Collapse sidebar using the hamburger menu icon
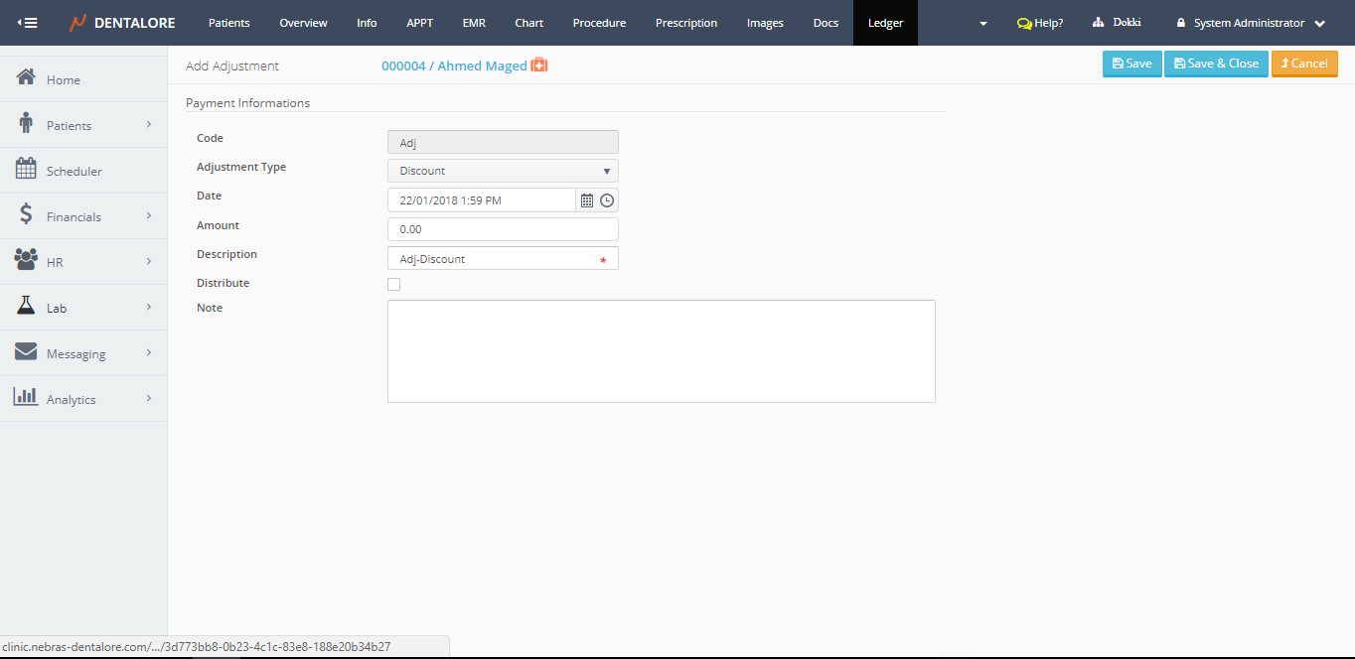Image resolution: width=1355 pixels, height=659 pixels. (x=28, y=23)
